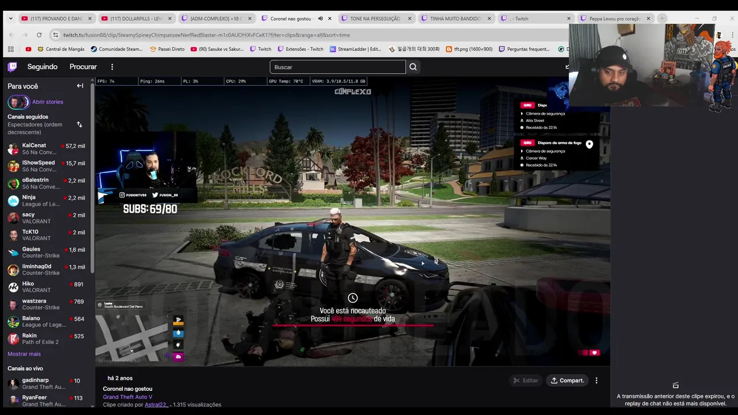
Task: Open sacy channel avatar
Action: point(13,218)
